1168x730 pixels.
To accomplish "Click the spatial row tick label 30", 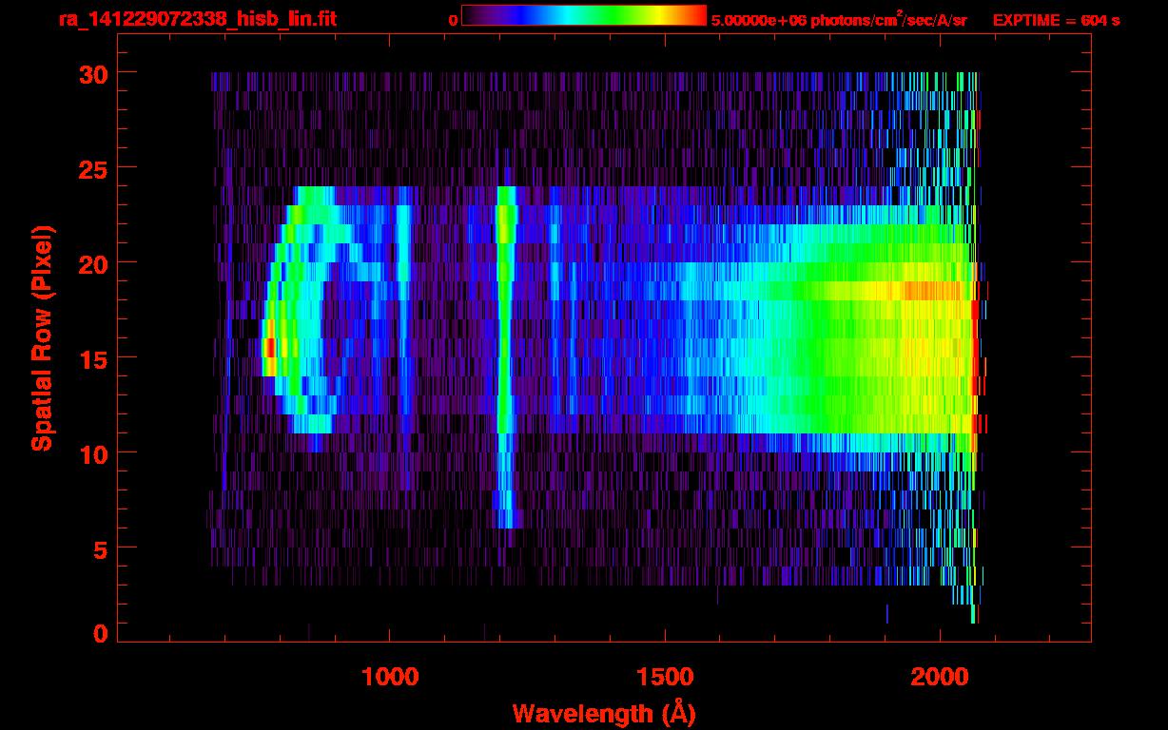I will pos(92,73).
